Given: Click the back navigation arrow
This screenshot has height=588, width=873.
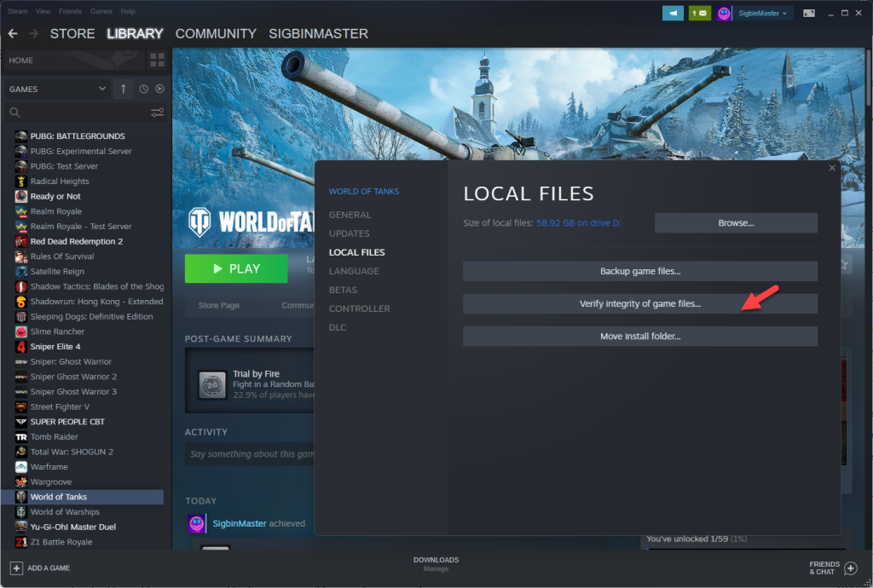Looking at the screenshot, I should (13, 34).
